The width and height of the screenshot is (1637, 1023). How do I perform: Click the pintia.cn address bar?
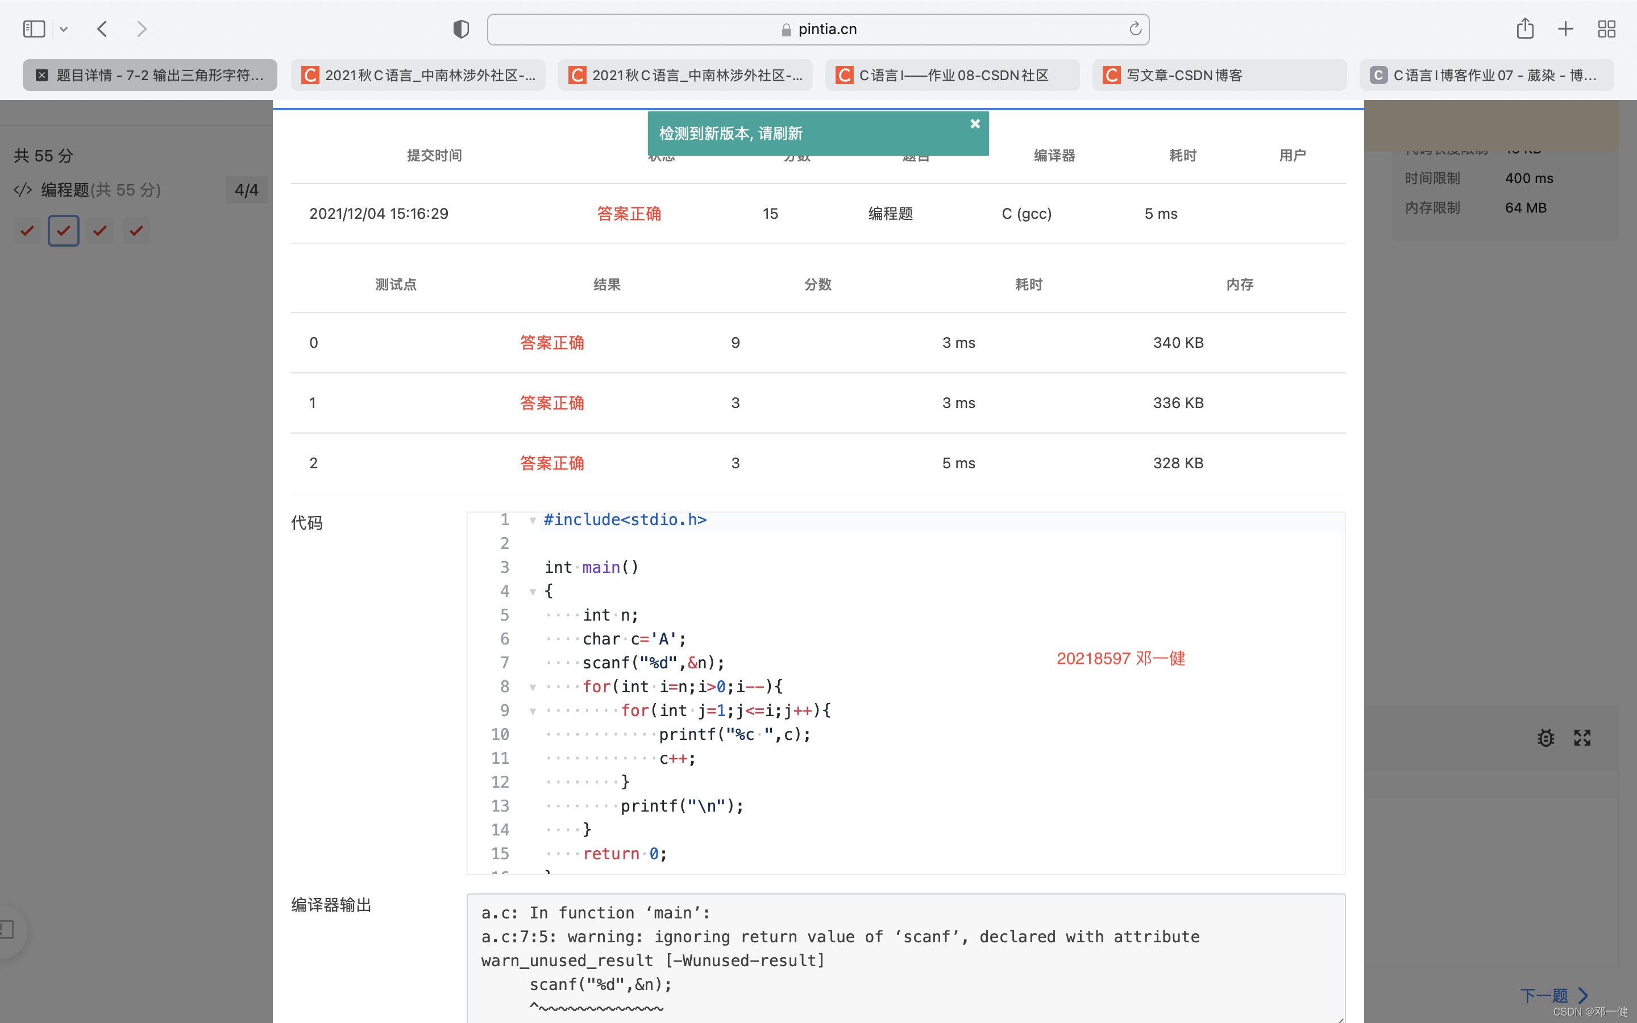point(818,29)
